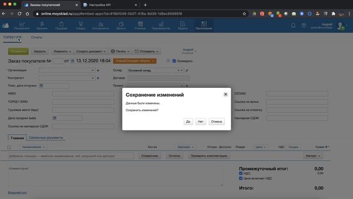Image resolution: width=353 pixels, height=199 pixels.
Task: Open Дата продажи calendar icon
Action: 55,118
